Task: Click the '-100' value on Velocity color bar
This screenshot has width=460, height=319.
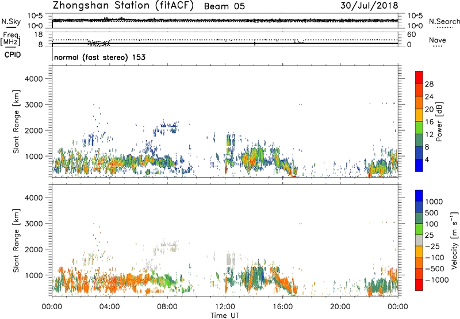Action: tap(435, 257)
